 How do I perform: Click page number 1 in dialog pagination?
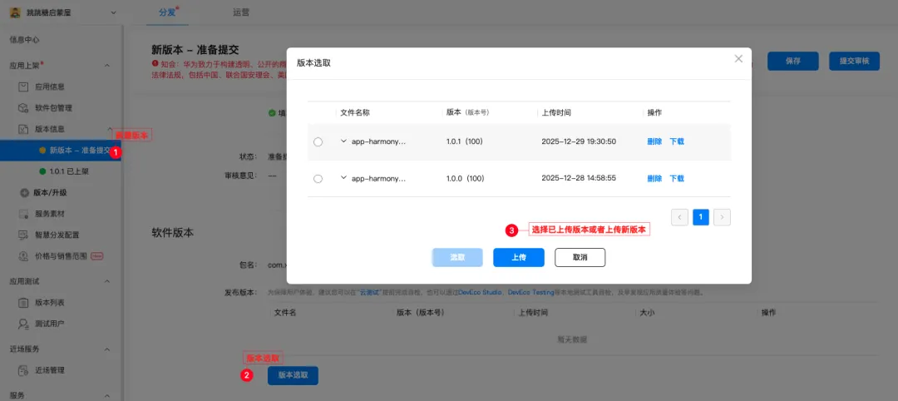pos(701,217)
